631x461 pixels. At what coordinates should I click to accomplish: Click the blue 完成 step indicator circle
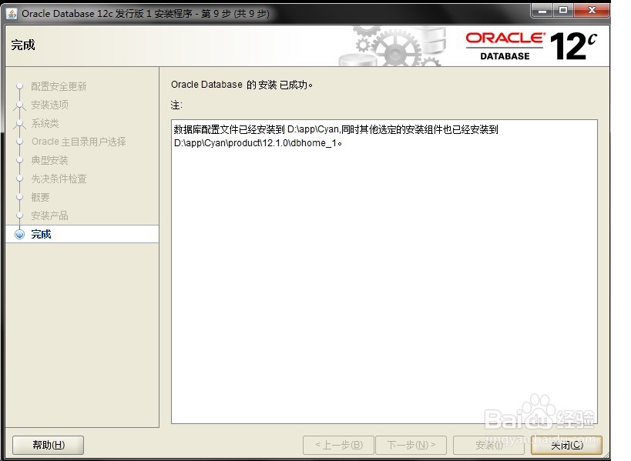tap(19, 234)
